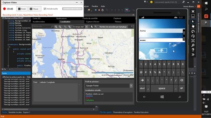Open Windows taskbar search
Viewport: 211px width, 118px height.
click(x=206, y=9)
